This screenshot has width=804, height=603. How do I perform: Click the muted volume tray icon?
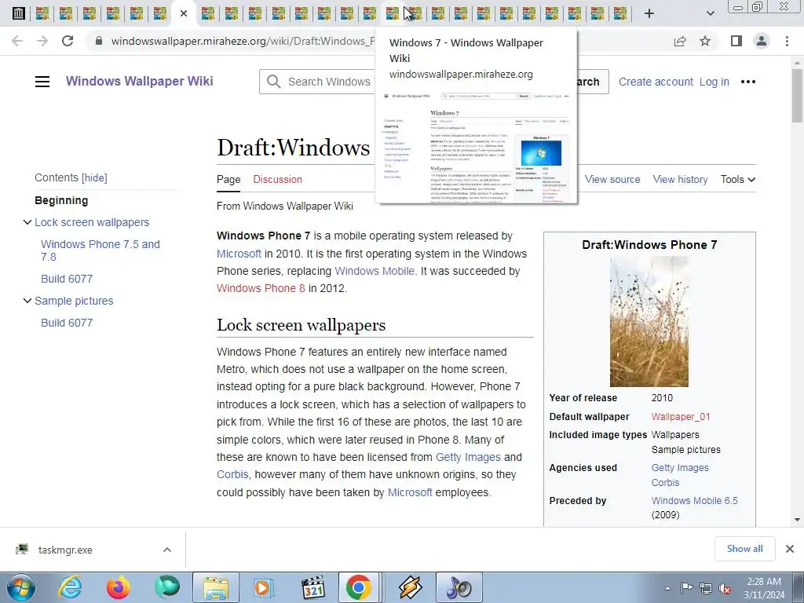point(725,588)
